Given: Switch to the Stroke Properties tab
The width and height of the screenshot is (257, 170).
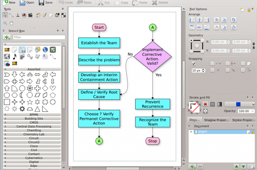Looking at the screenshot, I should 243,120.
